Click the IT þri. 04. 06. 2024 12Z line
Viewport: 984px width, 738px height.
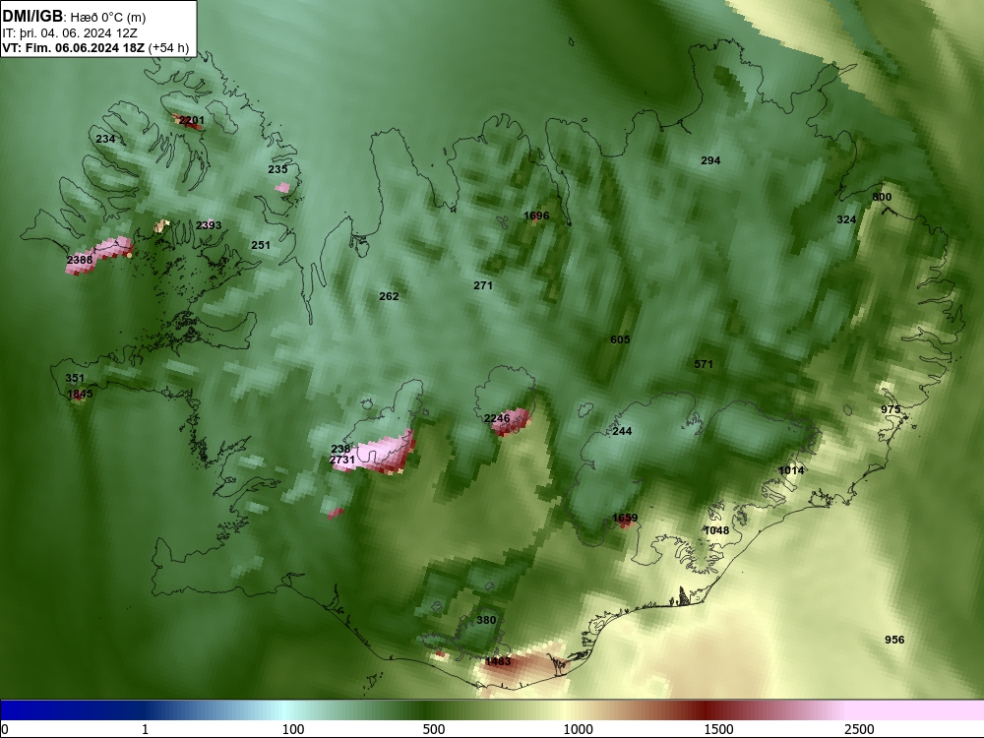click(x=69, y=33)
